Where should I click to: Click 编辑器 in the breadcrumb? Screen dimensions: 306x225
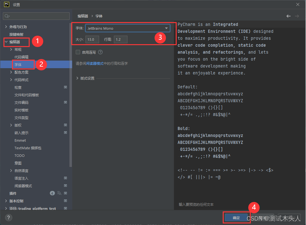83,16
